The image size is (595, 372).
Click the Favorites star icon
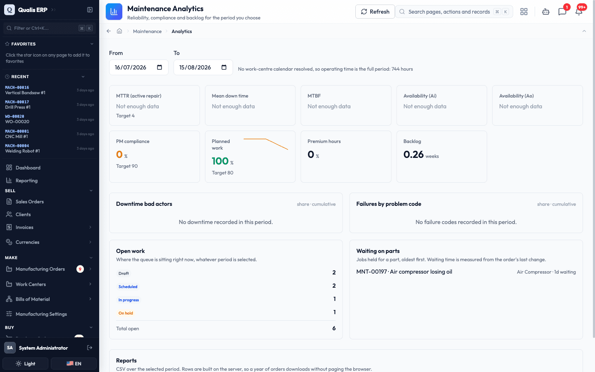pos(7,44)
